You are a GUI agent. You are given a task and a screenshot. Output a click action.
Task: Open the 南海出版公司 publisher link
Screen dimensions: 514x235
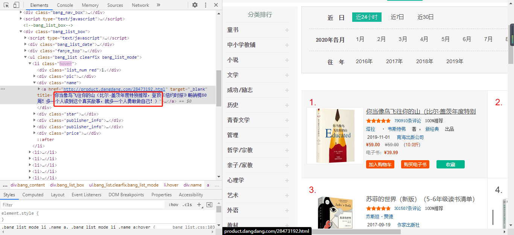point(411,137)
